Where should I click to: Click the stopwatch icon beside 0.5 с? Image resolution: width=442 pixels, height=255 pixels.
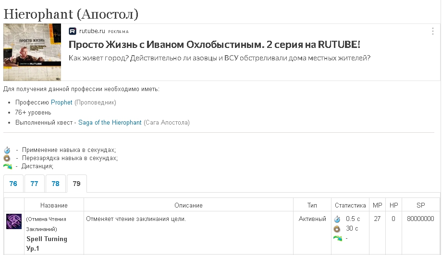pyautogui.click(x=337, y=219)
